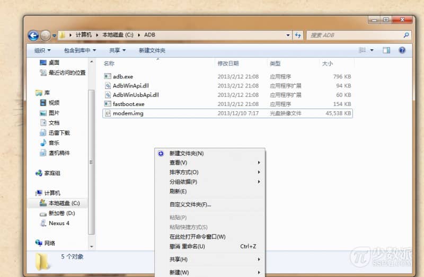This screenshot has height=277, width=424.
Task: Open the 包含到库中 dropdown
Action: (80, 50)
